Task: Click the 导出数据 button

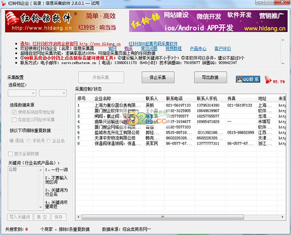Action: point(210,77)
